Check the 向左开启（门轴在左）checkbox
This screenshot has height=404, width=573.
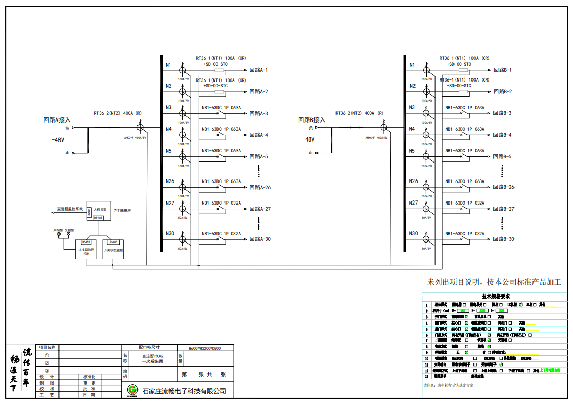coord(530,335)
